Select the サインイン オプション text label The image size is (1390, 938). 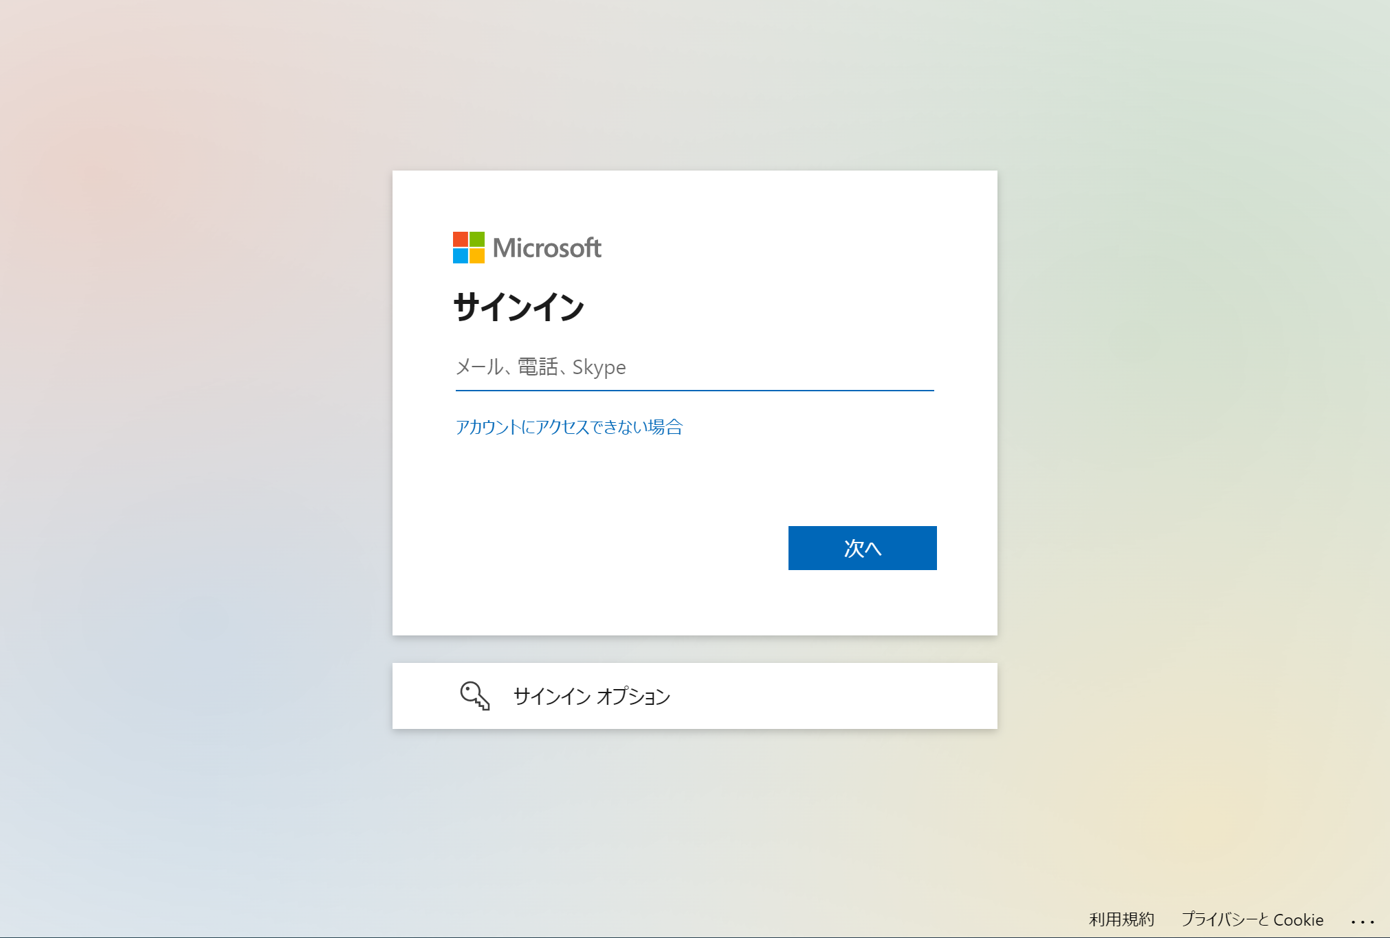click(592, 696)
